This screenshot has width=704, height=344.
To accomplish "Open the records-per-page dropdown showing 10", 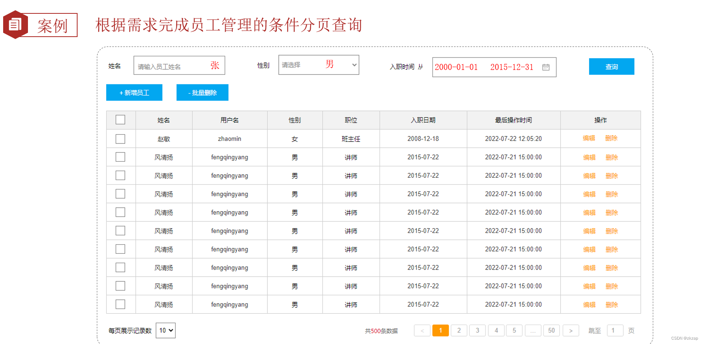I will coord(166,331).
